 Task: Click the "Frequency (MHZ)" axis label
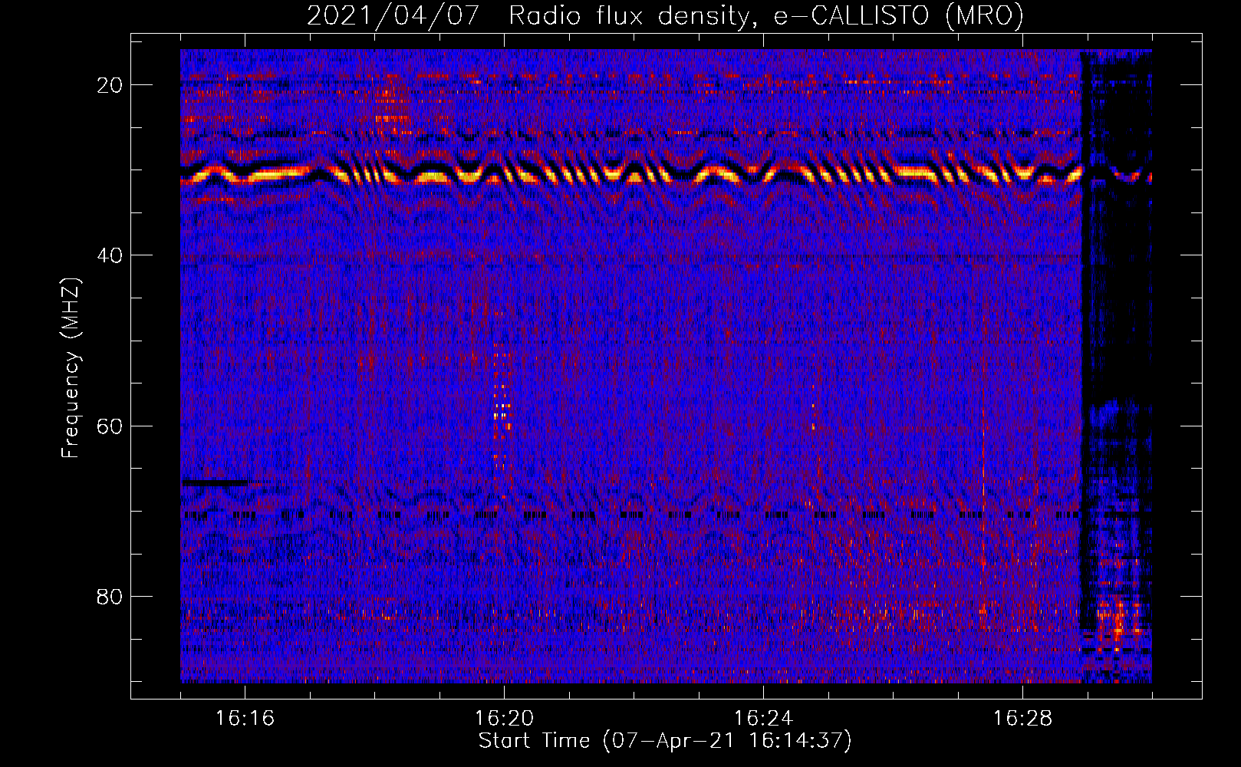point(71,368)
